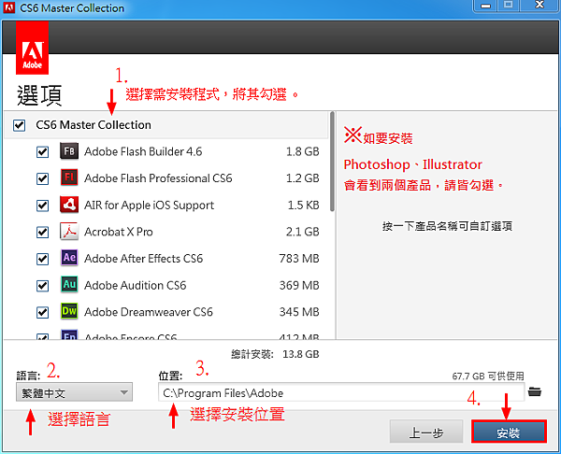561x454 pixels.
Task: Close the CS6 Master Collection installer
Action: click(x=539, y=5)
